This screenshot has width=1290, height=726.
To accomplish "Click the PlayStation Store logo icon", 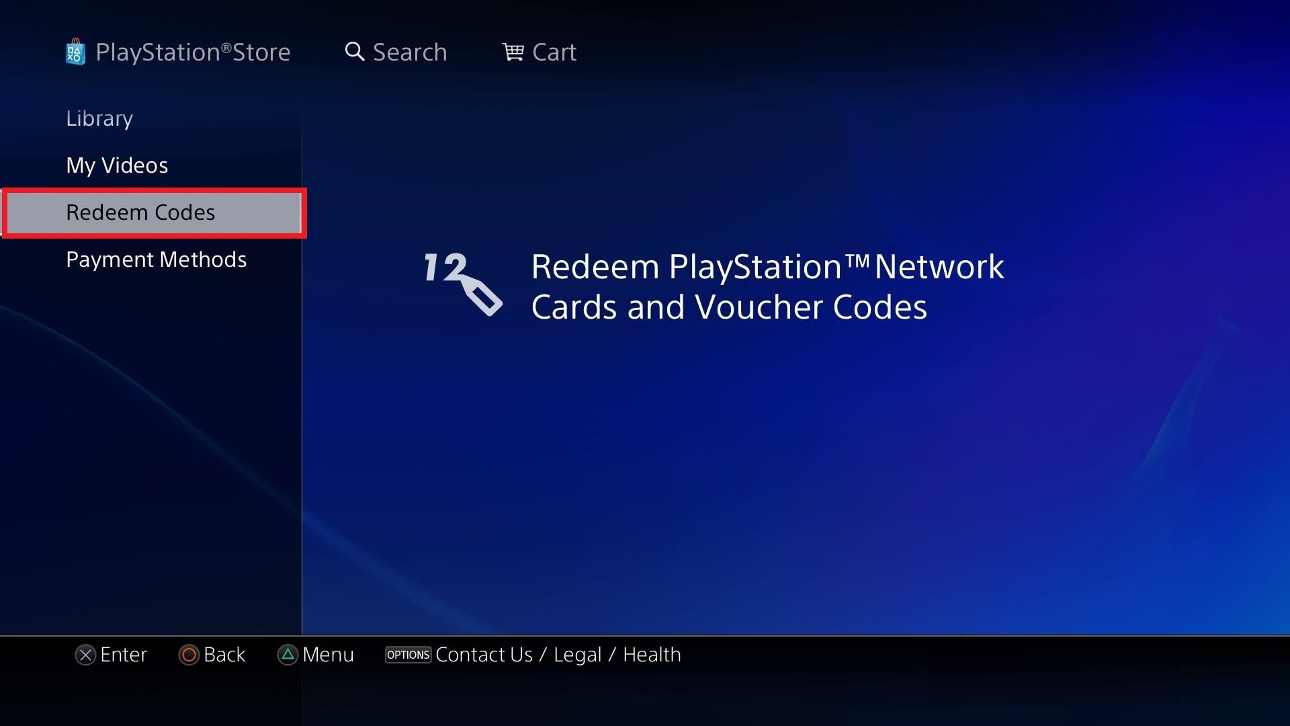I will (x=75, y=50).
